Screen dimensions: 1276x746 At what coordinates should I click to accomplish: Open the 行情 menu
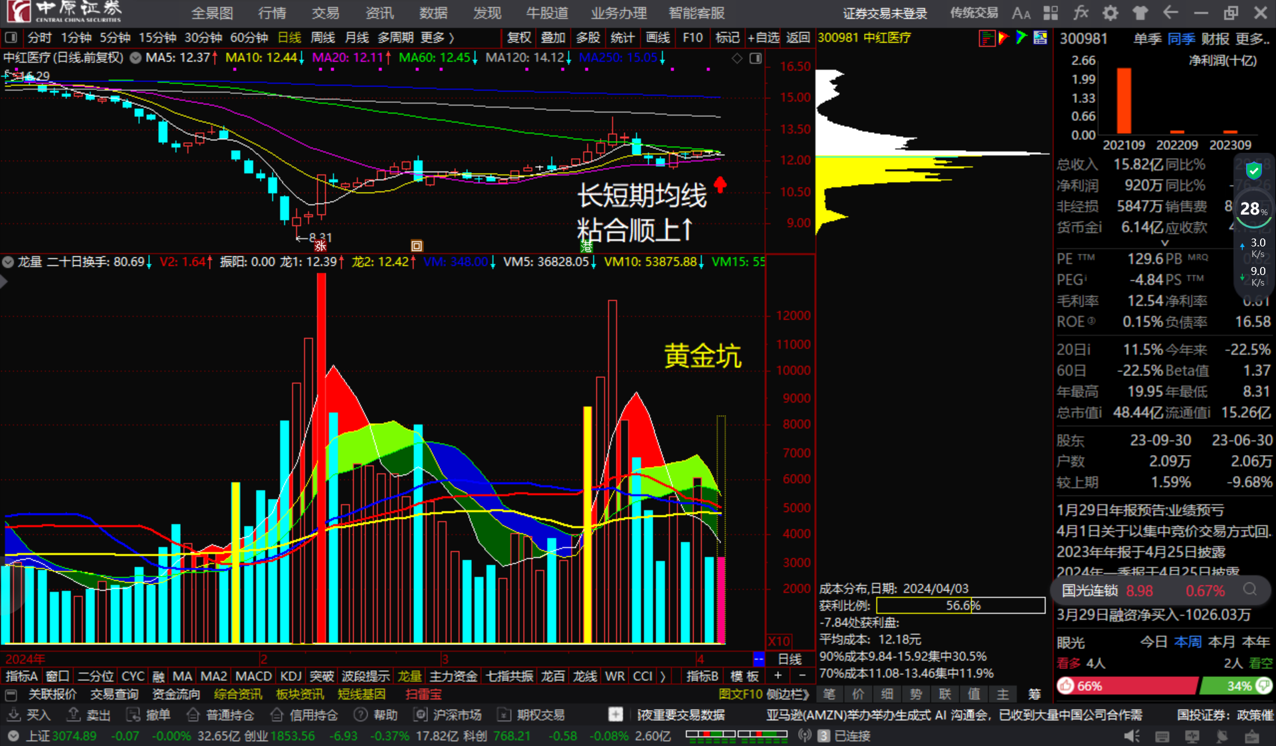[272, 13]
